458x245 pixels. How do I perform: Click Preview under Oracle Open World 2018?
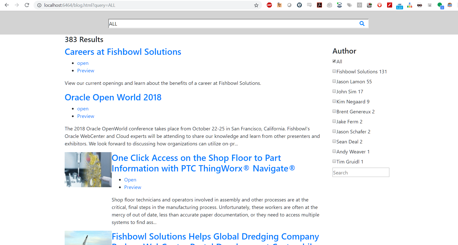[86, 116]
